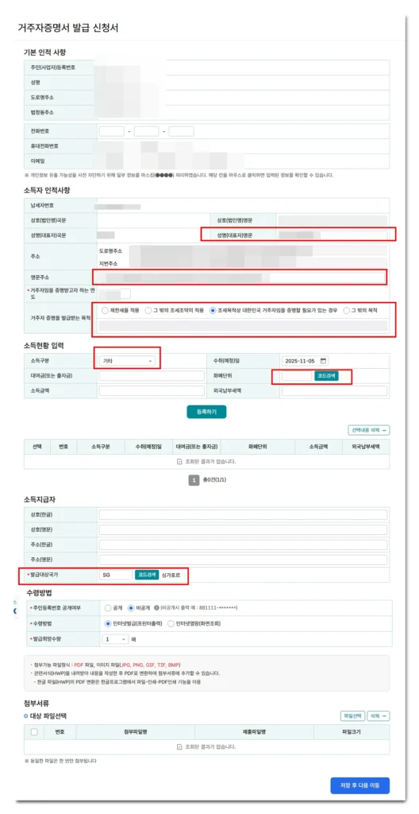419x814 pixels.
Task: Click the 대여금(또는 출자금) column header
Action: [197, 447]
